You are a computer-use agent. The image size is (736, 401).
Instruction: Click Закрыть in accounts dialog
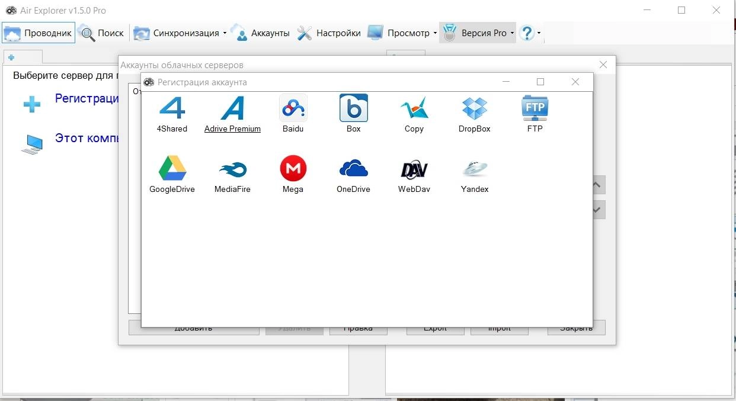pyautogui.click(x=576, y=328)
